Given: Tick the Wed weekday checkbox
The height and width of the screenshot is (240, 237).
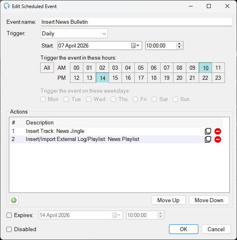Looking at the screenshot, I should (x=89, y=99).
